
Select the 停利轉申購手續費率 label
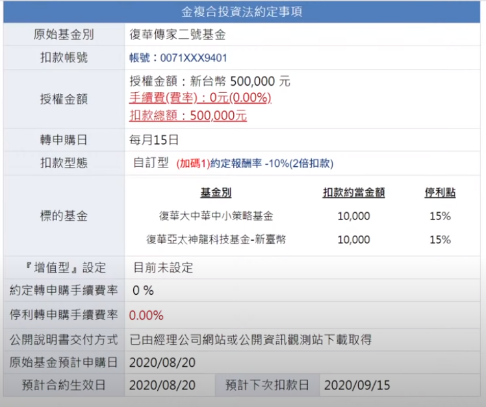pos(64,315)
